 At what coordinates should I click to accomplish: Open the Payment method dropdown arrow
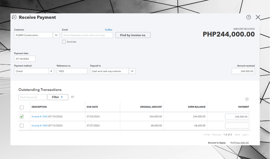(x=51, y=71)
